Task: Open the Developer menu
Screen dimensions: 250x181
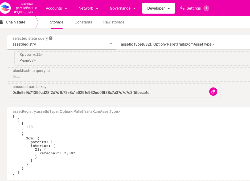Action: tap(158, 8)
